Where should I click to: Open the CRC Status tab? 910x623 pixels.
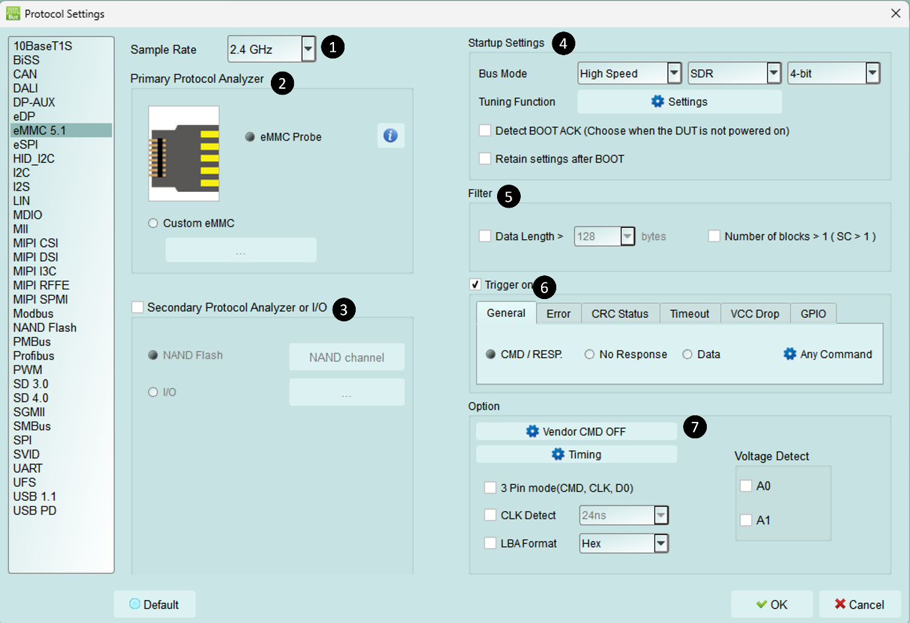coord(620,313)
